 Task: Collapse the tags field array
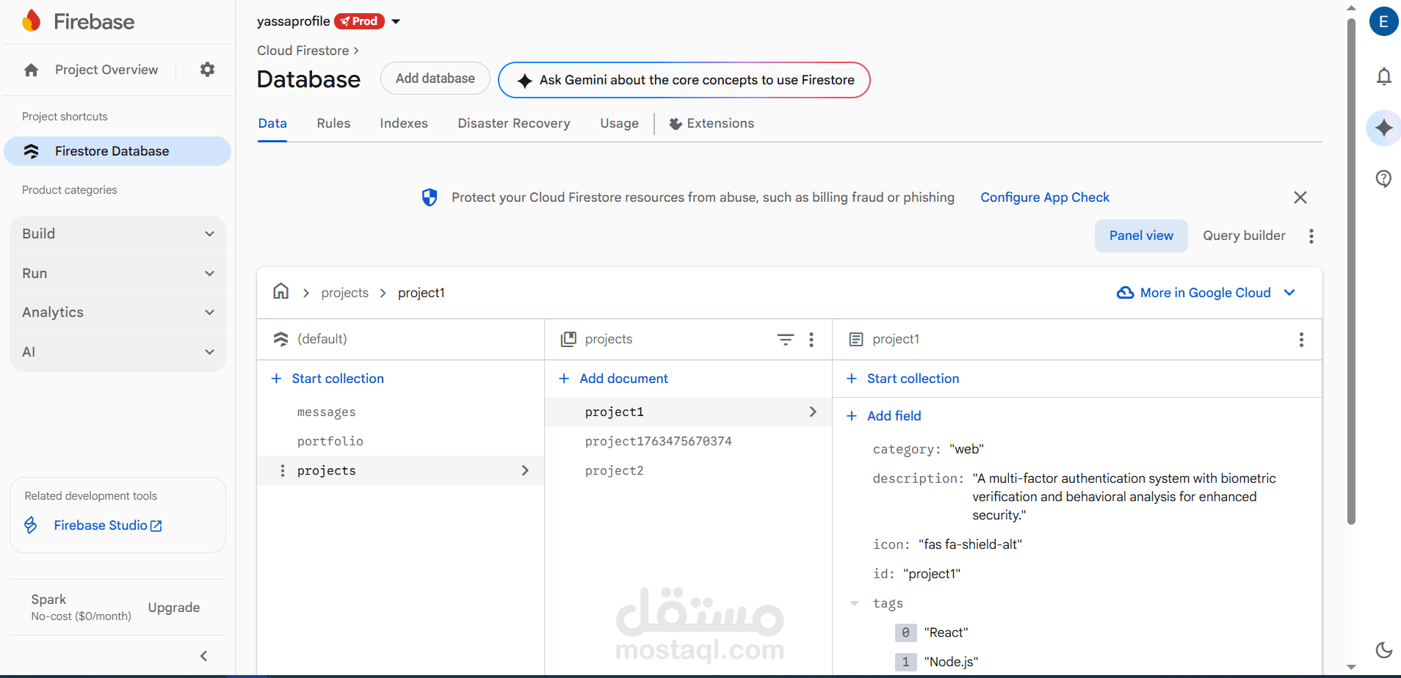[854, 603]
